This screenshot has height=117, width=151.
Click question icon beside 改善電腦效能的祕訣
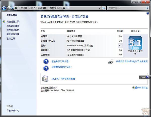click(x=46, y=68)
